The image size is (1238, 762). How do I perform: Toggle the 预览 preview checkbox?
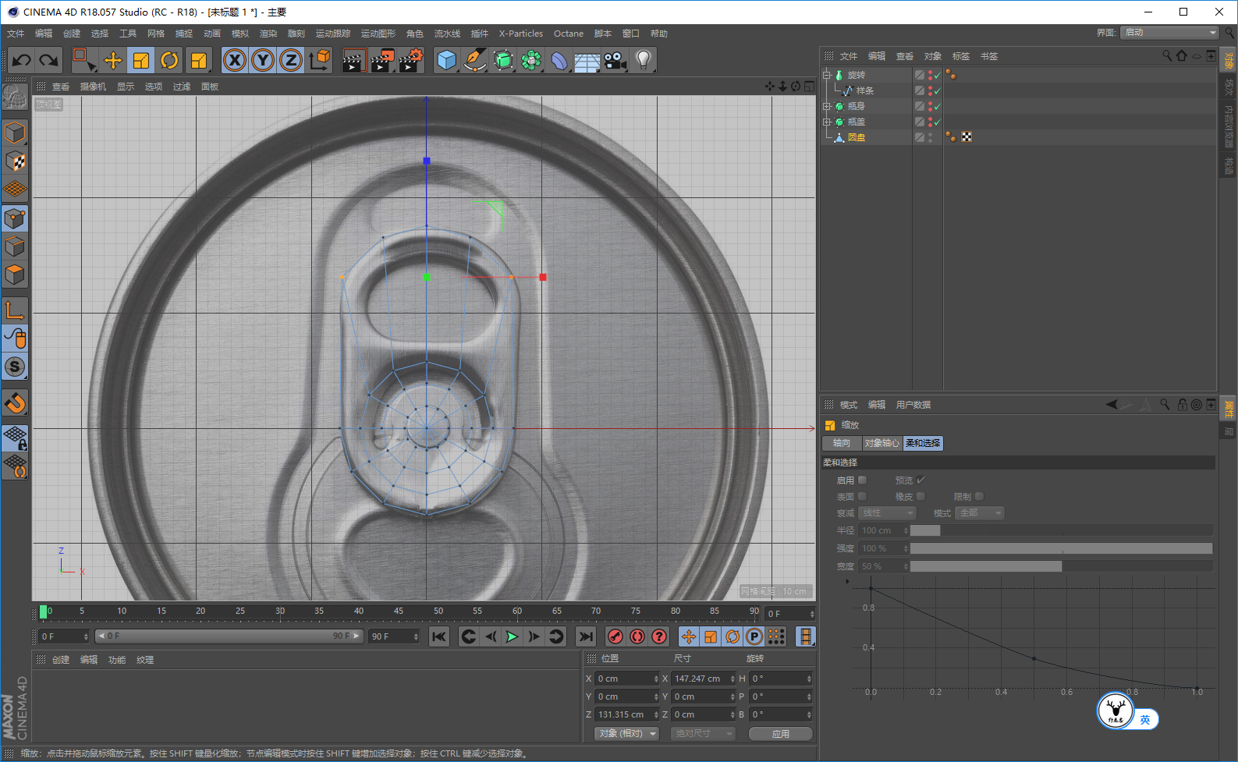(921, 480)
